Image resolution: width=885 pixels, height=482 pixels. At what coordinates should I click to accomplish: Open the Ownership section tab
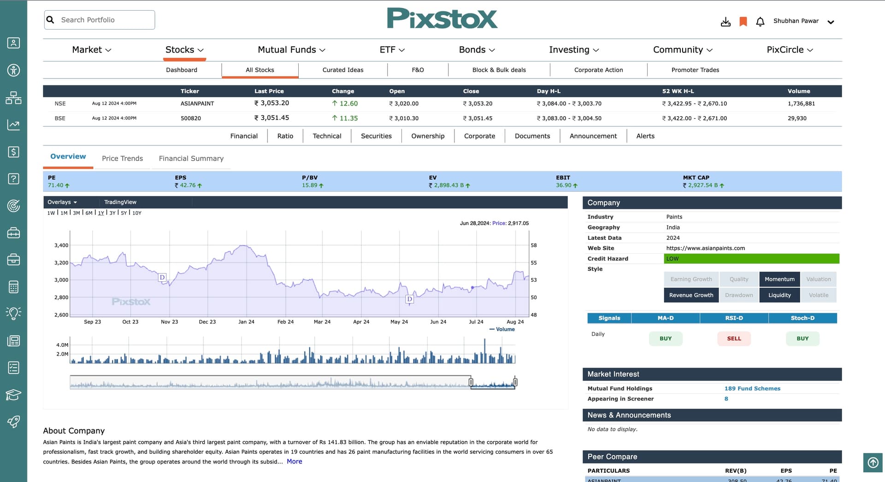[x=428, y=136]
